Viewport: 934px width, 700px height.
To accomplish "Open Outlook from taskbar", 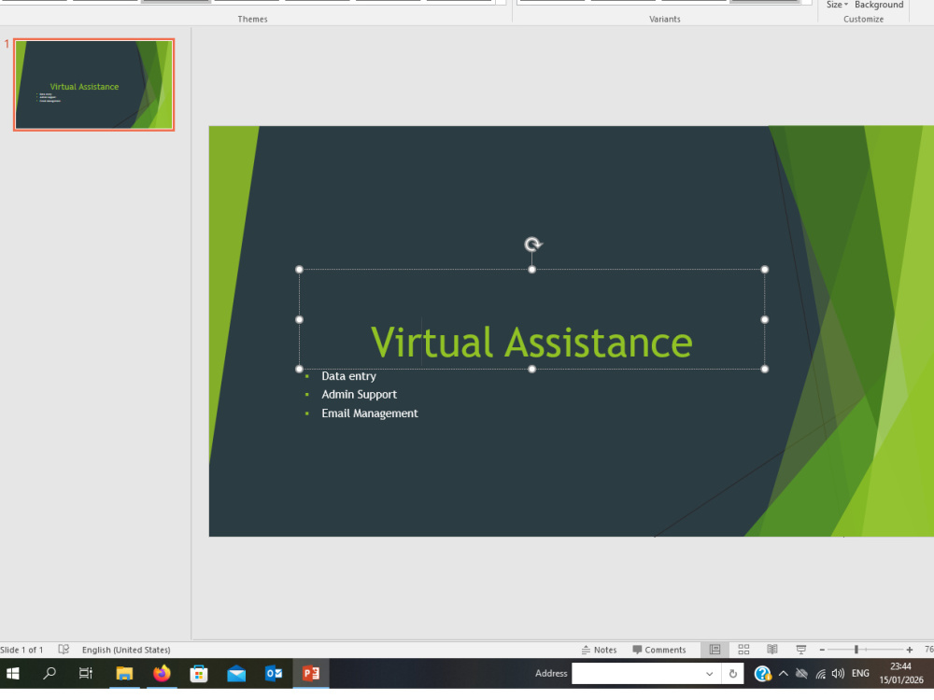I will (274, 673).
